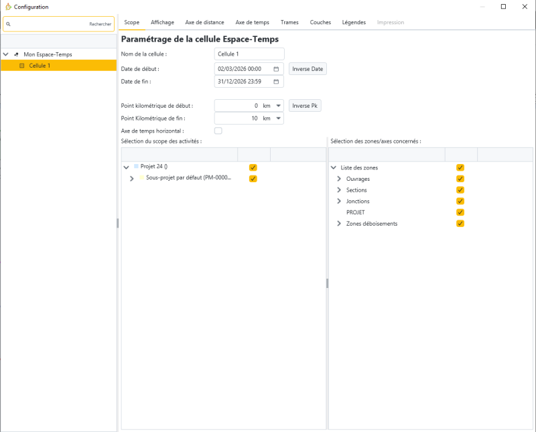The width and height of the screenshot is (536, 432).
Task: Click the Projet 24 project icon
Action: point(136,166)
